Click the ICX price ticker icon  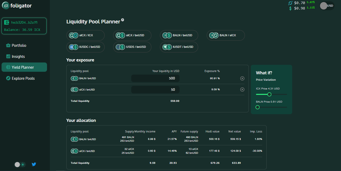click(x=290, y=3)
